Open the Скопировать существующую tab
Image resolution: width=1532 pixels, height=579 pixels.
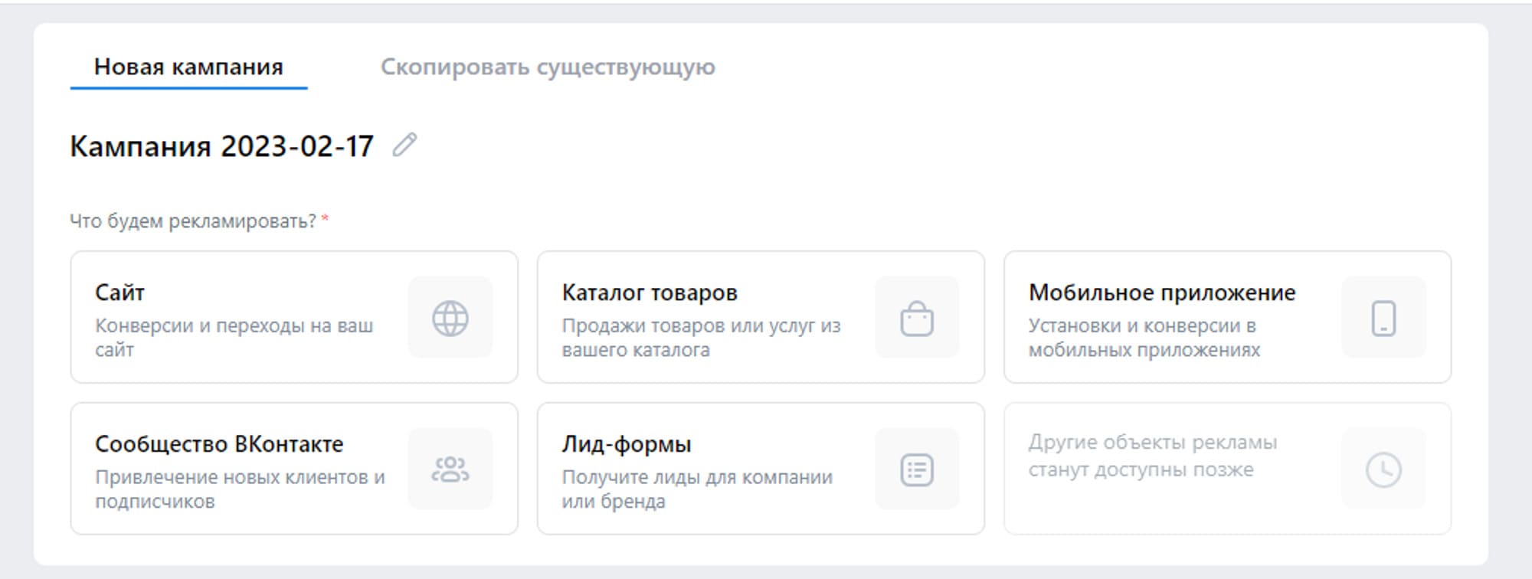548,67
